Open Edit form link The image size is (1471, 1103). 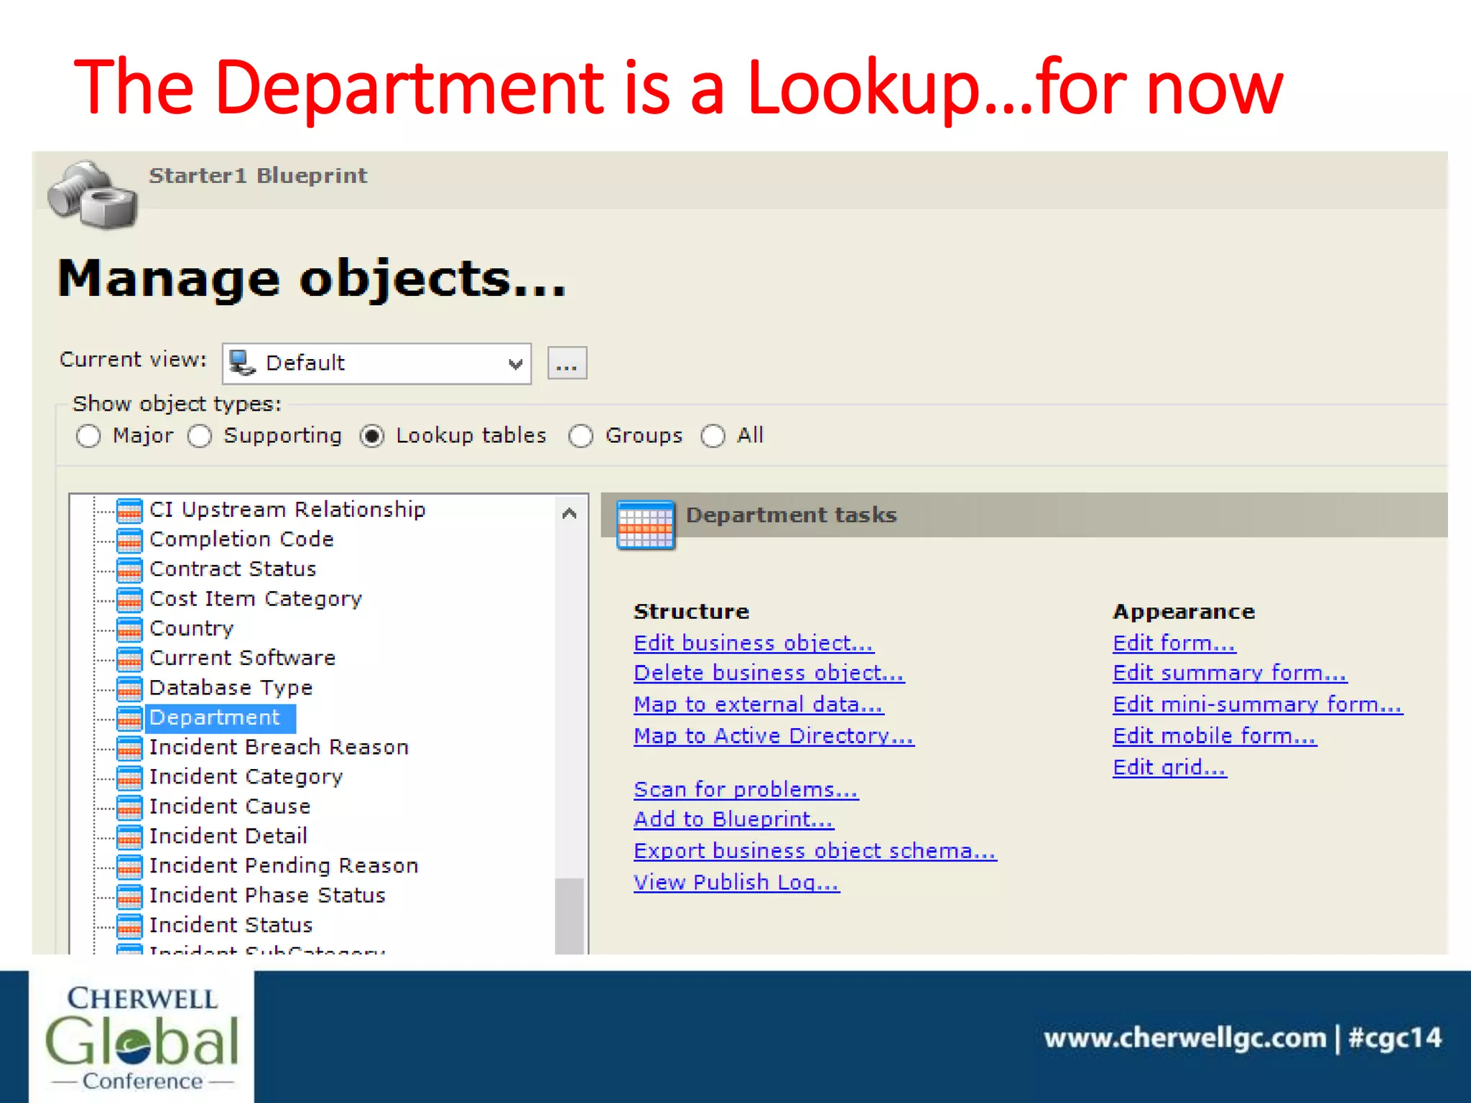pyautogui.click(x=1174, y=643)
